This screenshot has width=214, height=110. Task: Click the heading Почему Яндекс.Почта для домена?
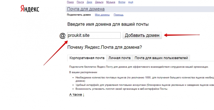(x=104, y=47)
